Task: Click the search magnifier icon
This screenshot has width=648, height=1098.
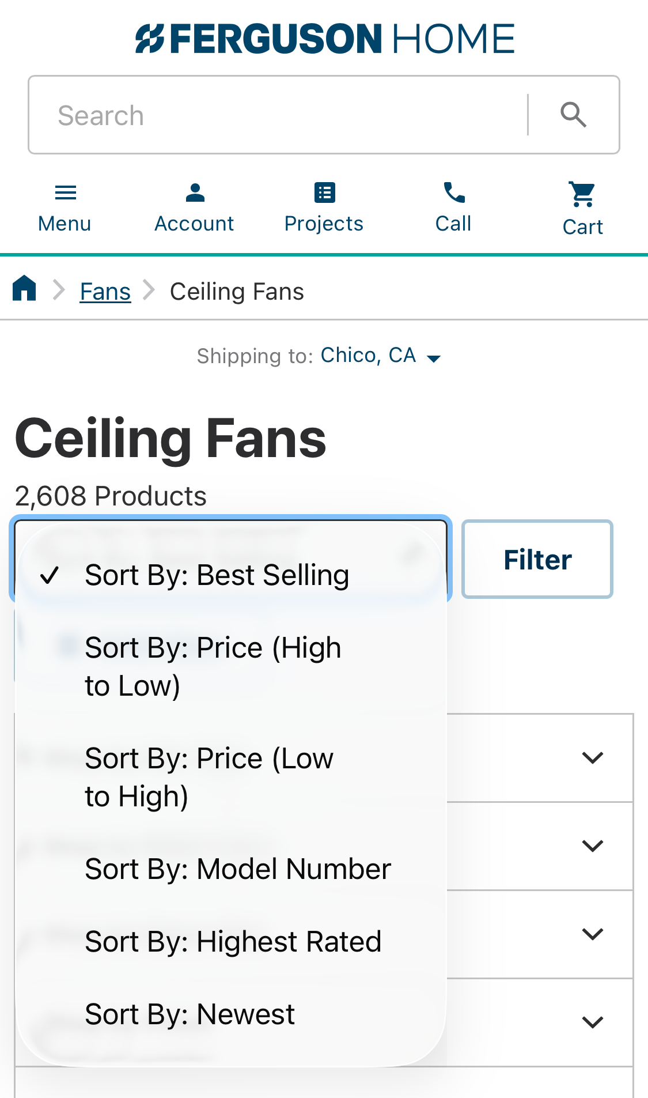Action: coord(573,115)
